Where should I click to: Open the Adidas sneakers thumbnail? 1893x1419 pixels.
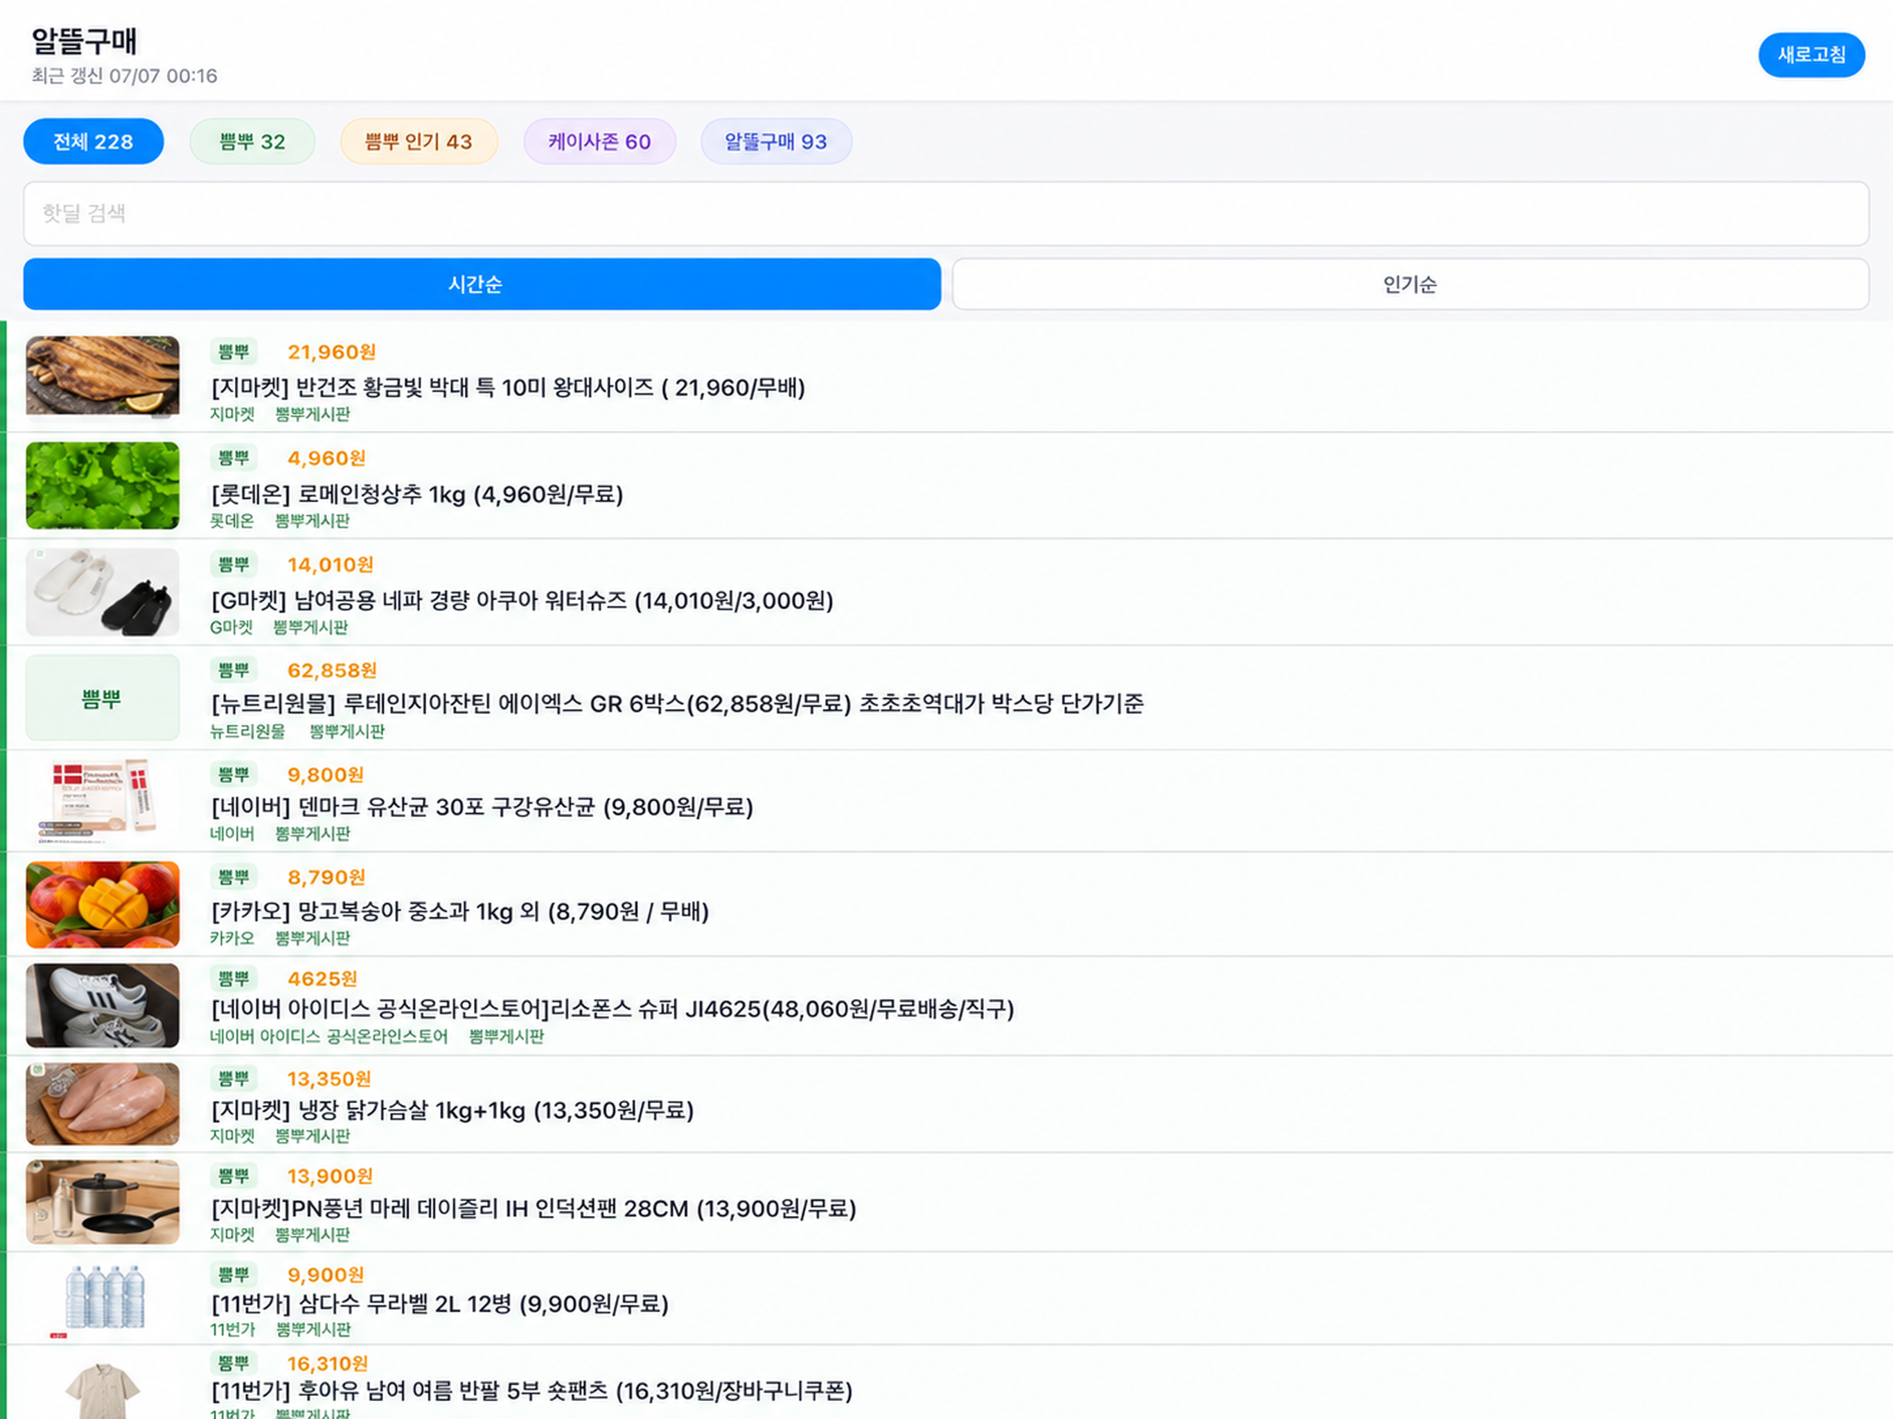[103, 1005]
